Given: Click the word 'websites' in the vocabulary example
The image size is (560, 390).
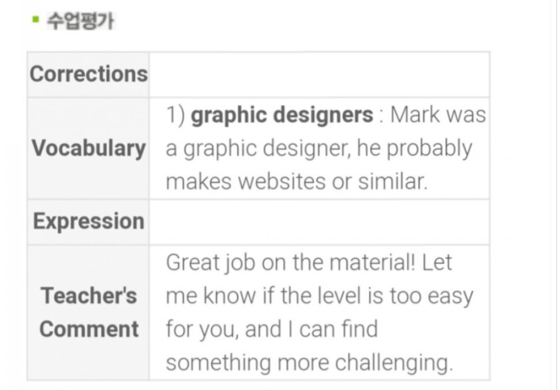Looking at the screenshot, I should pyautogui.click(x=282, y=181).
